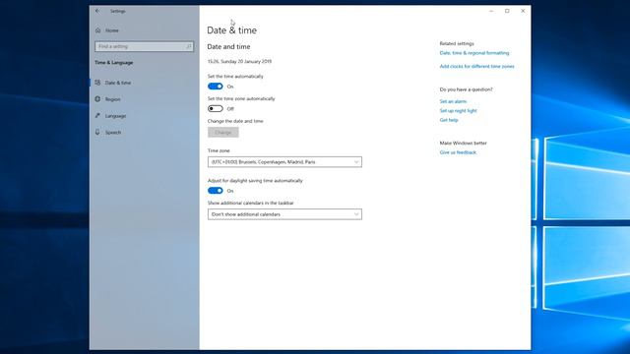Go to Home in Settings sidebar
This screenshot has height=354, width=630.
point(112,30)
